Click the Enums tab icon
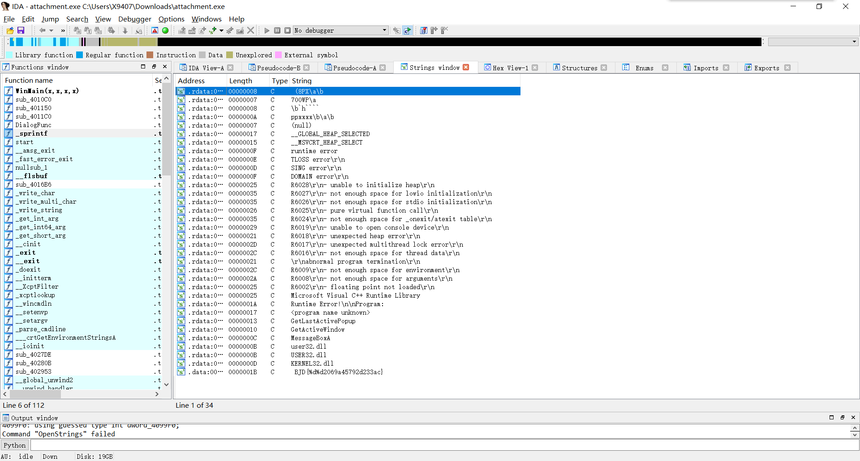860x461 pixels. (x=626, y=68)
